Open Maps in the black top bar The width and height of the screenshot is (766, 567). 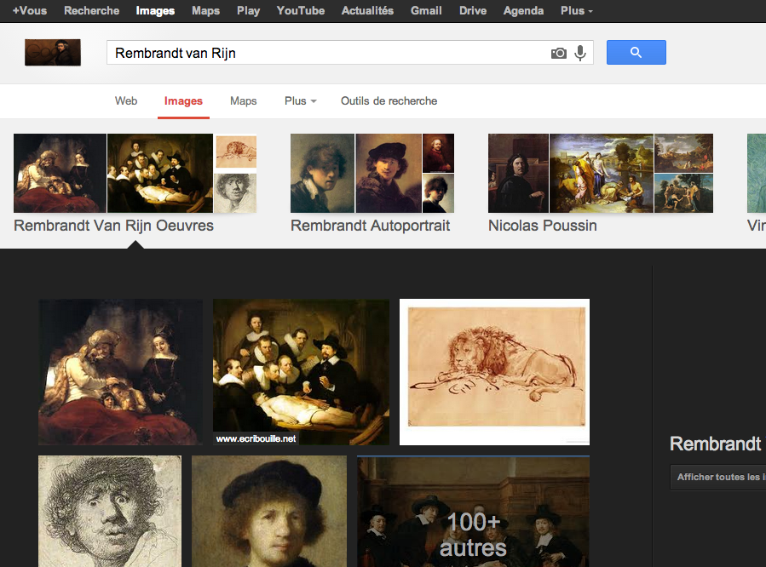205,11
